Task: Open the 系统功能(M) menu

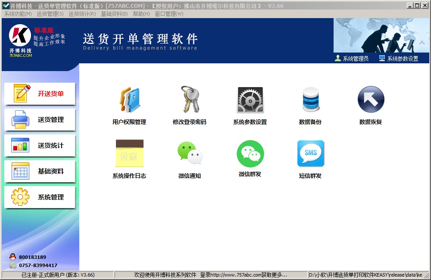Action: [18, 14]
